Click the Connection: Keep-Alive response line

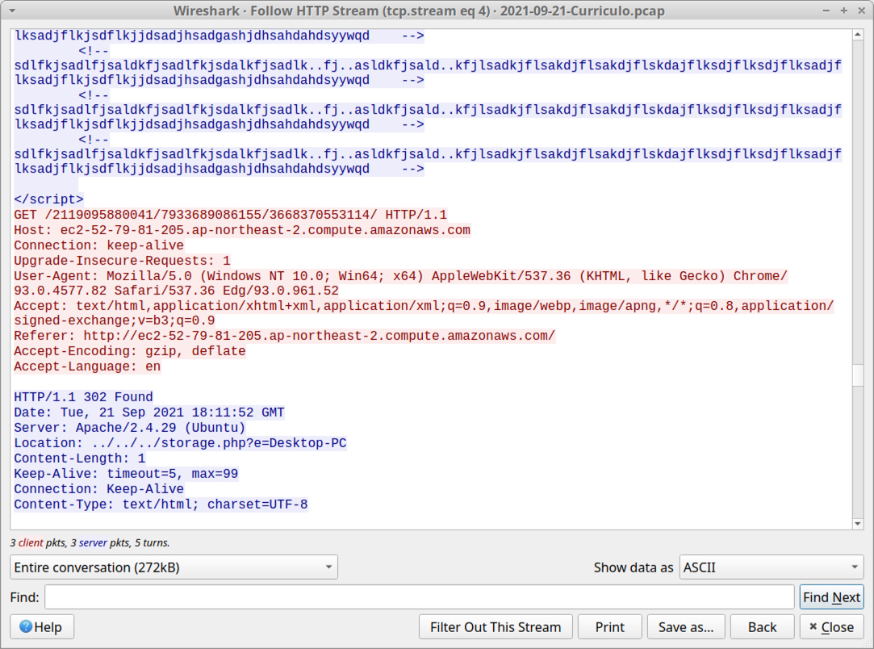(98, 489)
